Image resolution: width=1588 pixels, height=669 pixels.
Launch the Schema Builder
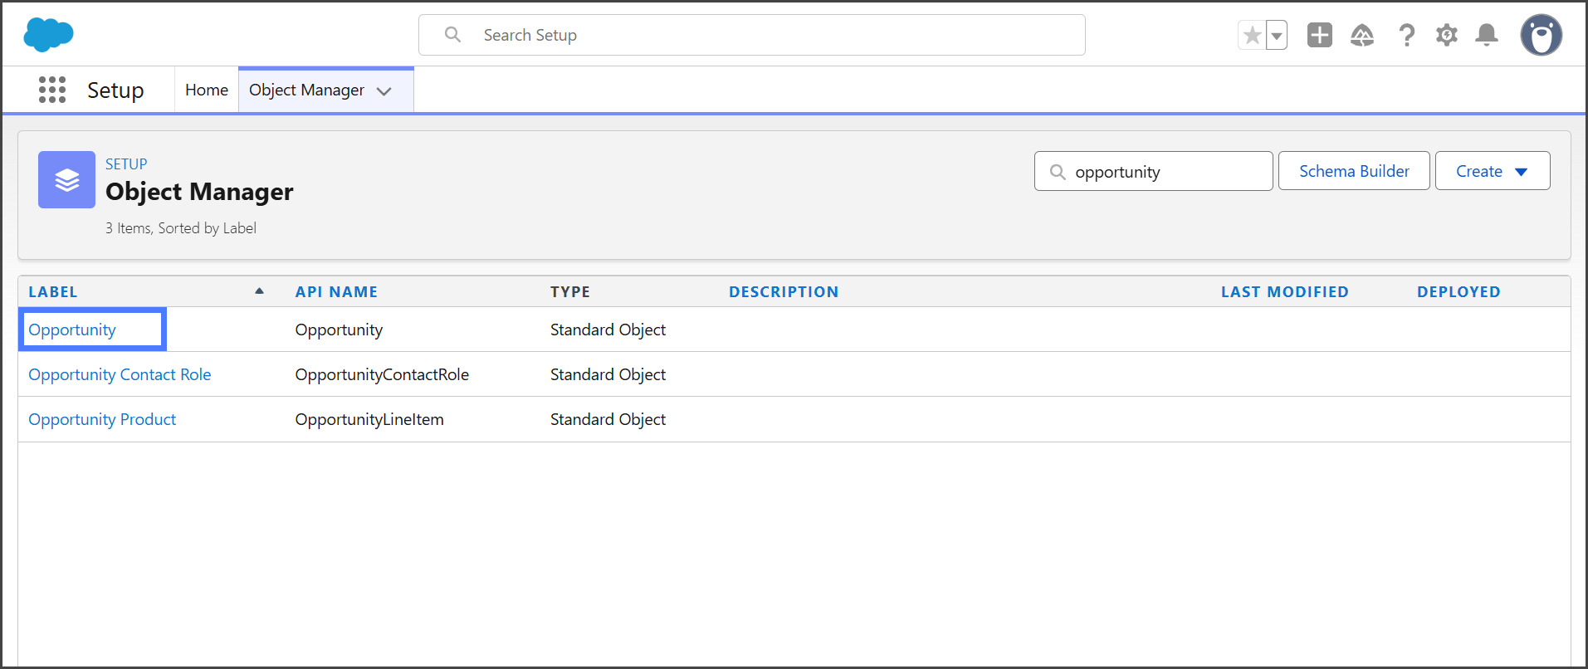coord(1353,171)
